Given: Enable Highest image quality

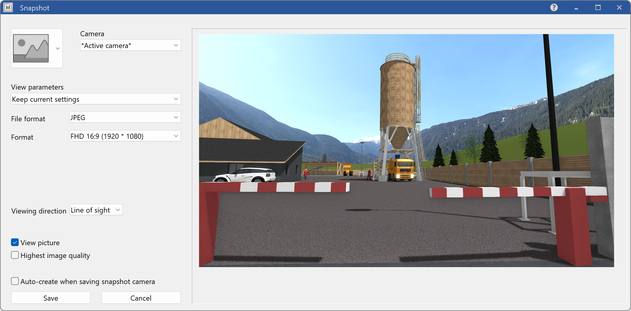Looking at the screenshot, I should coord(15,255).
